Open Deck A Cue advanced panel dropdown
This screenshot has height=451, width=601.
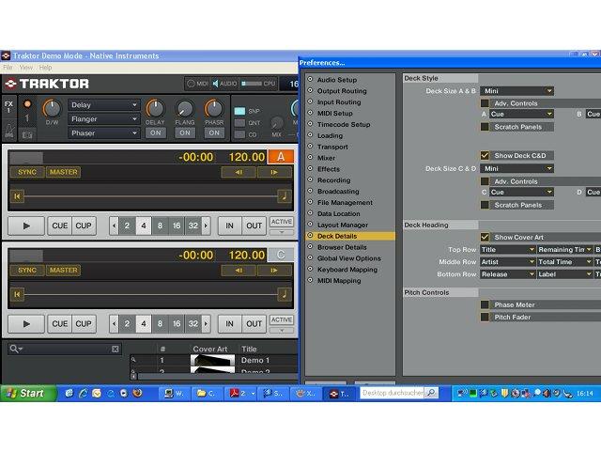click(521, 114)
